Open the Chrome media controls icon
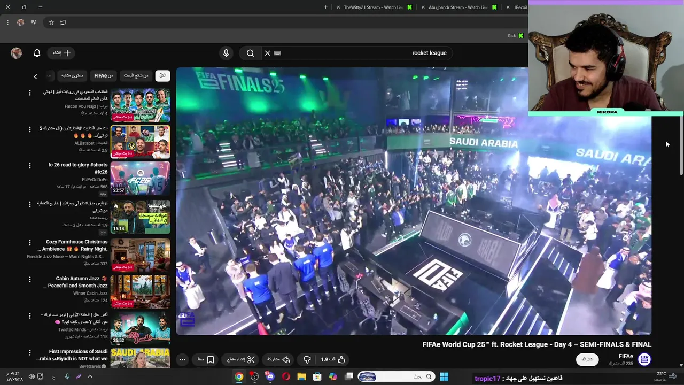 point(34,22)
